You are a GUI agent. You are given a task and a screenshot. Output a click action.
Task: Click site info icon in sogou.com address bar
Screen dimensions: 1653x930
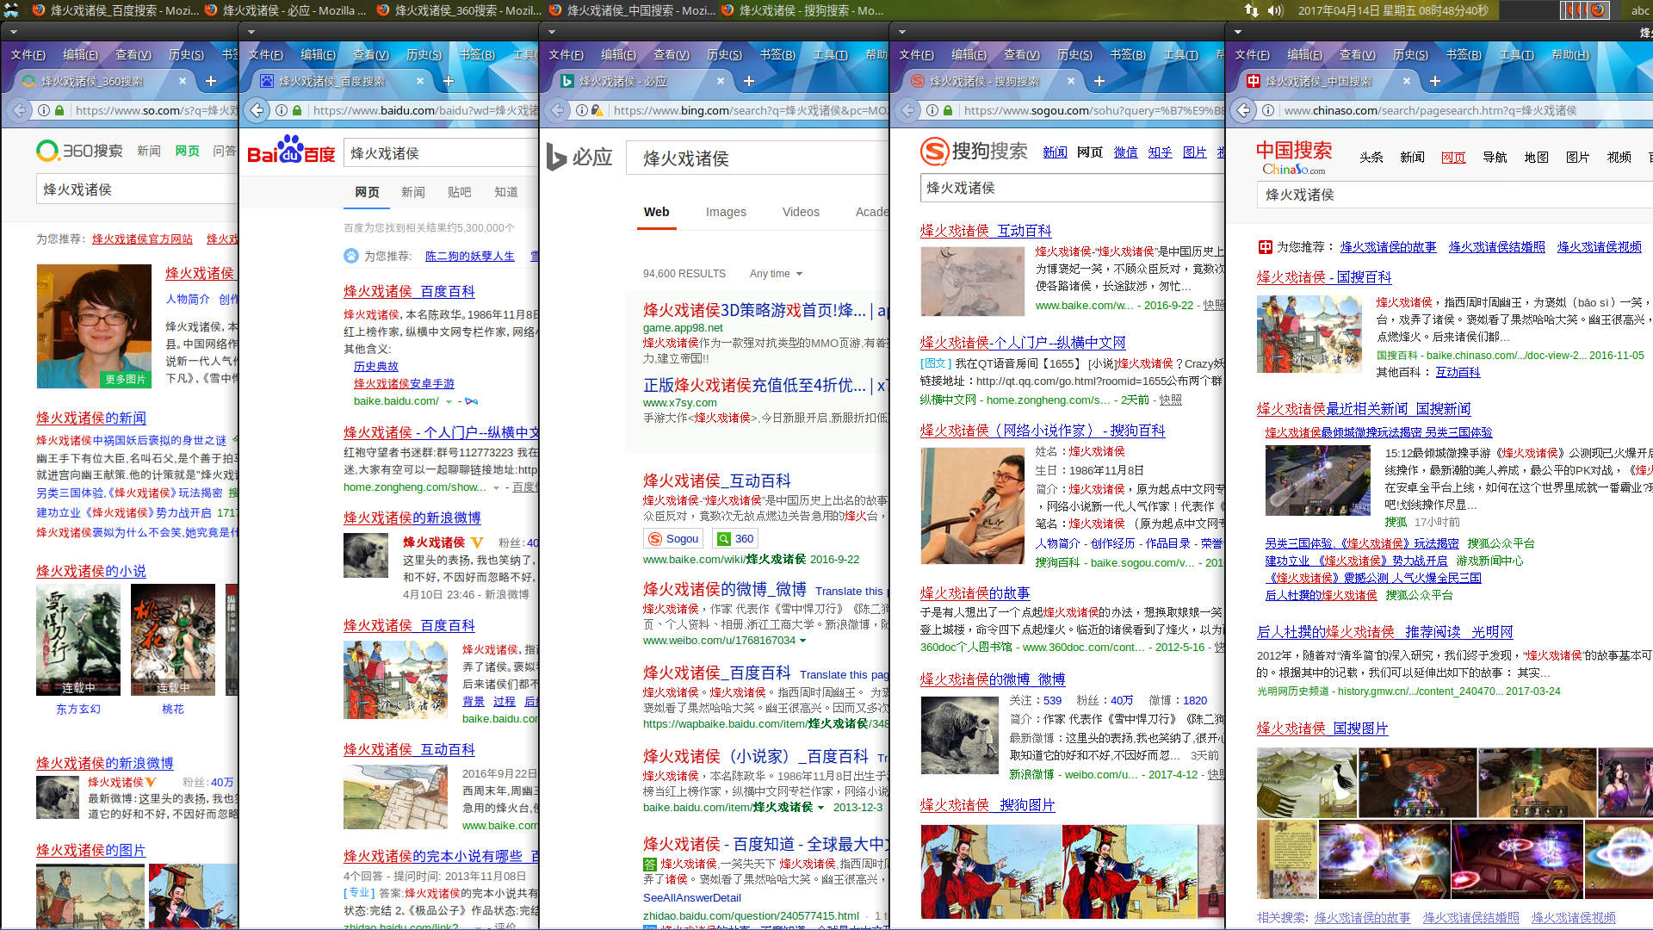[x=932, y=110]
